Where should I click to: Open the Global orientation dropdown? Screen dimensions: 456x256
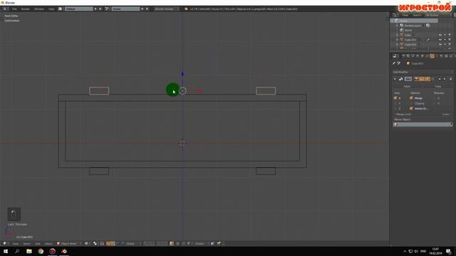pos(133,243)
